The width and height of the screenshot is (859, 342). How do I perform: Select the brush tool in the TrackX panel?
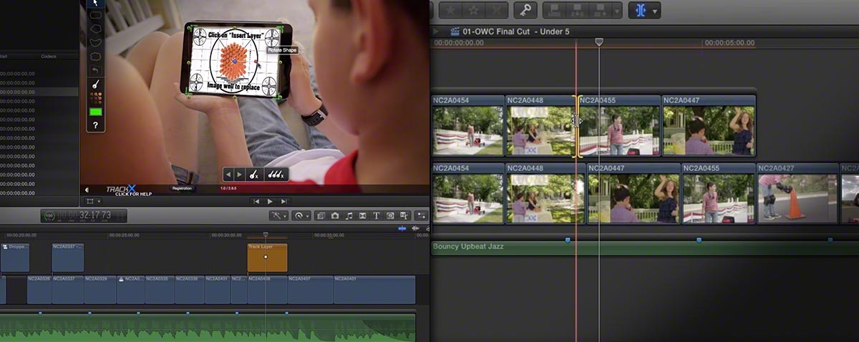[x=95, y=84]
